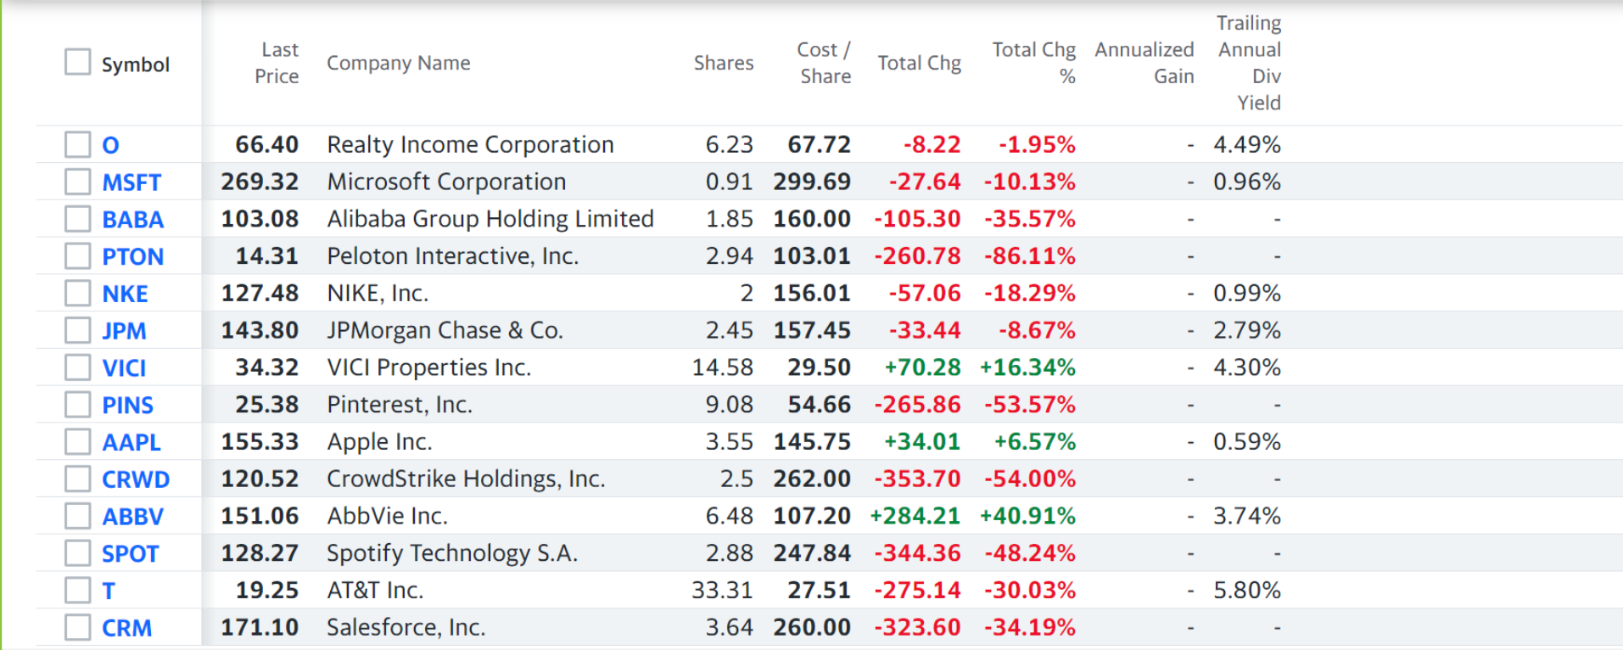The width and height of the screenshot is (1623, 650).
Task: Tick the select-all checkbox beside Symbol header
Action: click(78, 62)
